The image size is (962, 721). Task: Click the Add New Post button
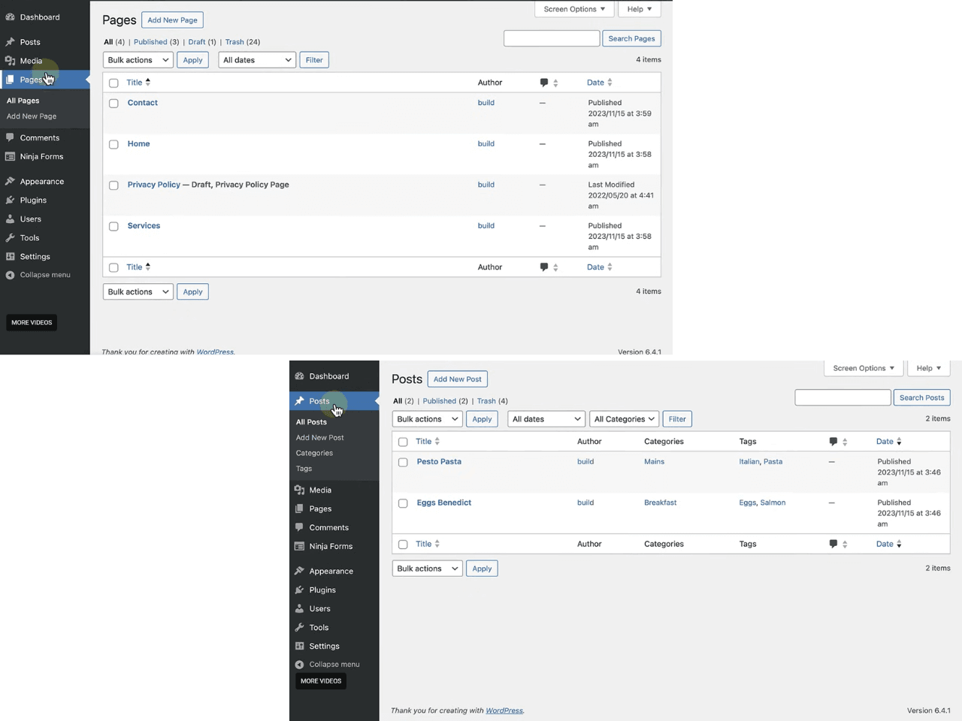click(458, 379)
